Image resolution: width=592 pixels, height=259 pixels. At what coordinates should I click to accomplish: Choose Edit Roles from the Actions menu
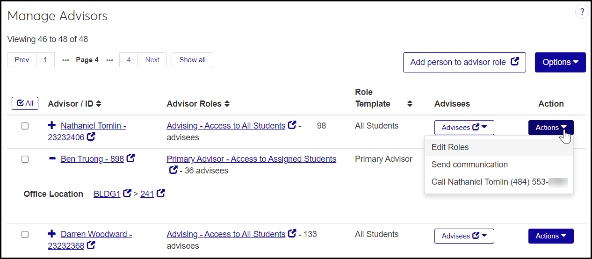450,147
